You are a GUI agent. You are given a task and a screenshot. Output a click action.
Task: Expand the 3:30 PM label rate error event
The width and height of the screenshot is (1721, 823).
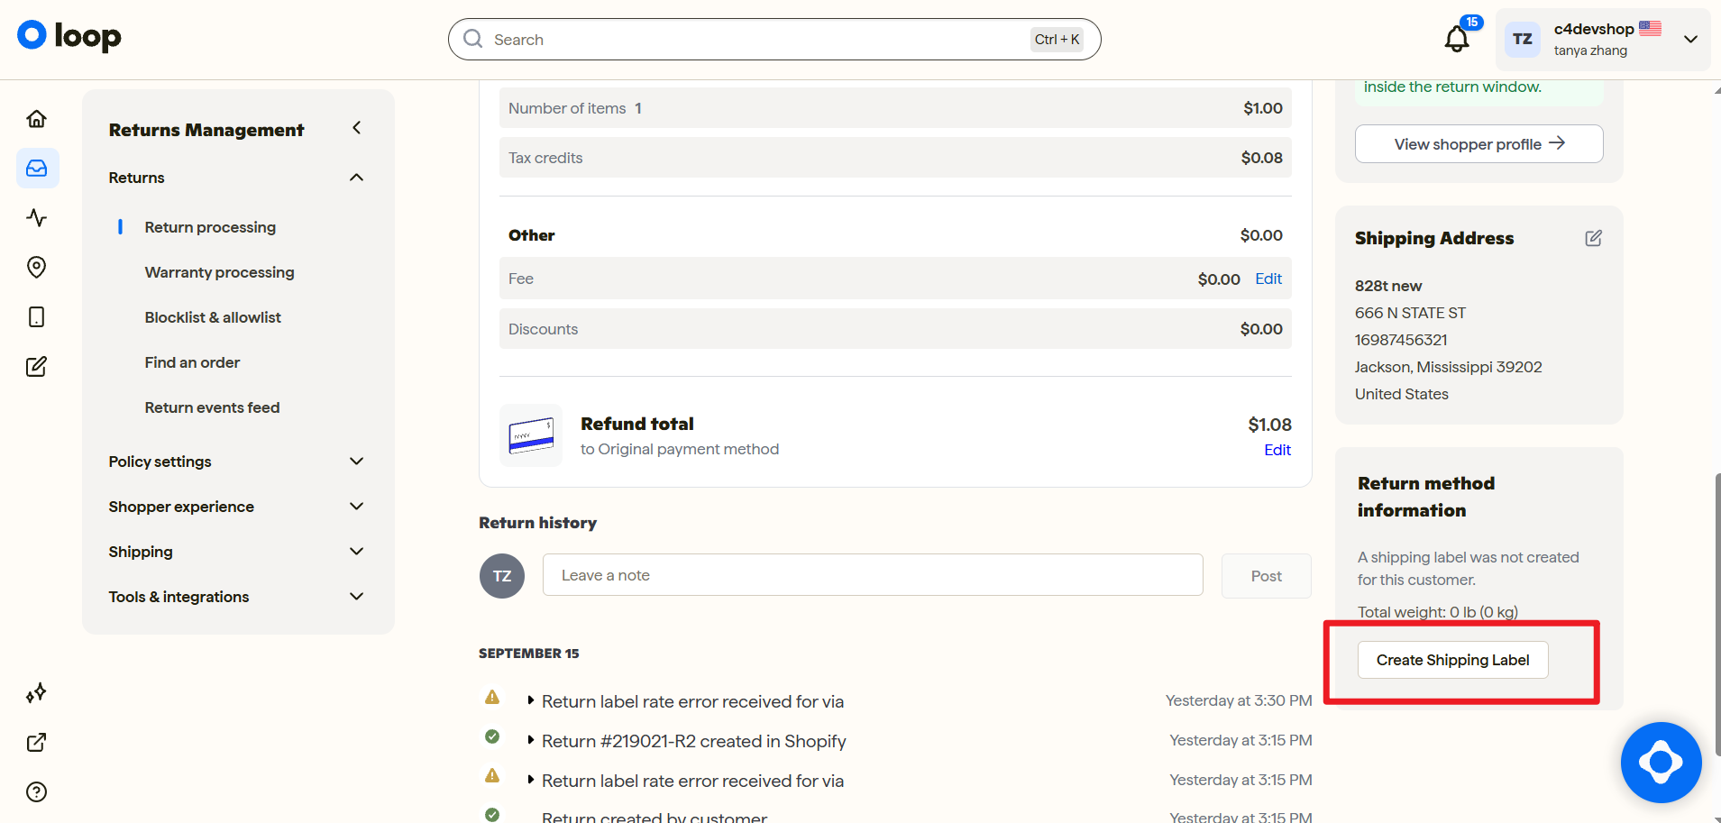[x=531, y=700]
